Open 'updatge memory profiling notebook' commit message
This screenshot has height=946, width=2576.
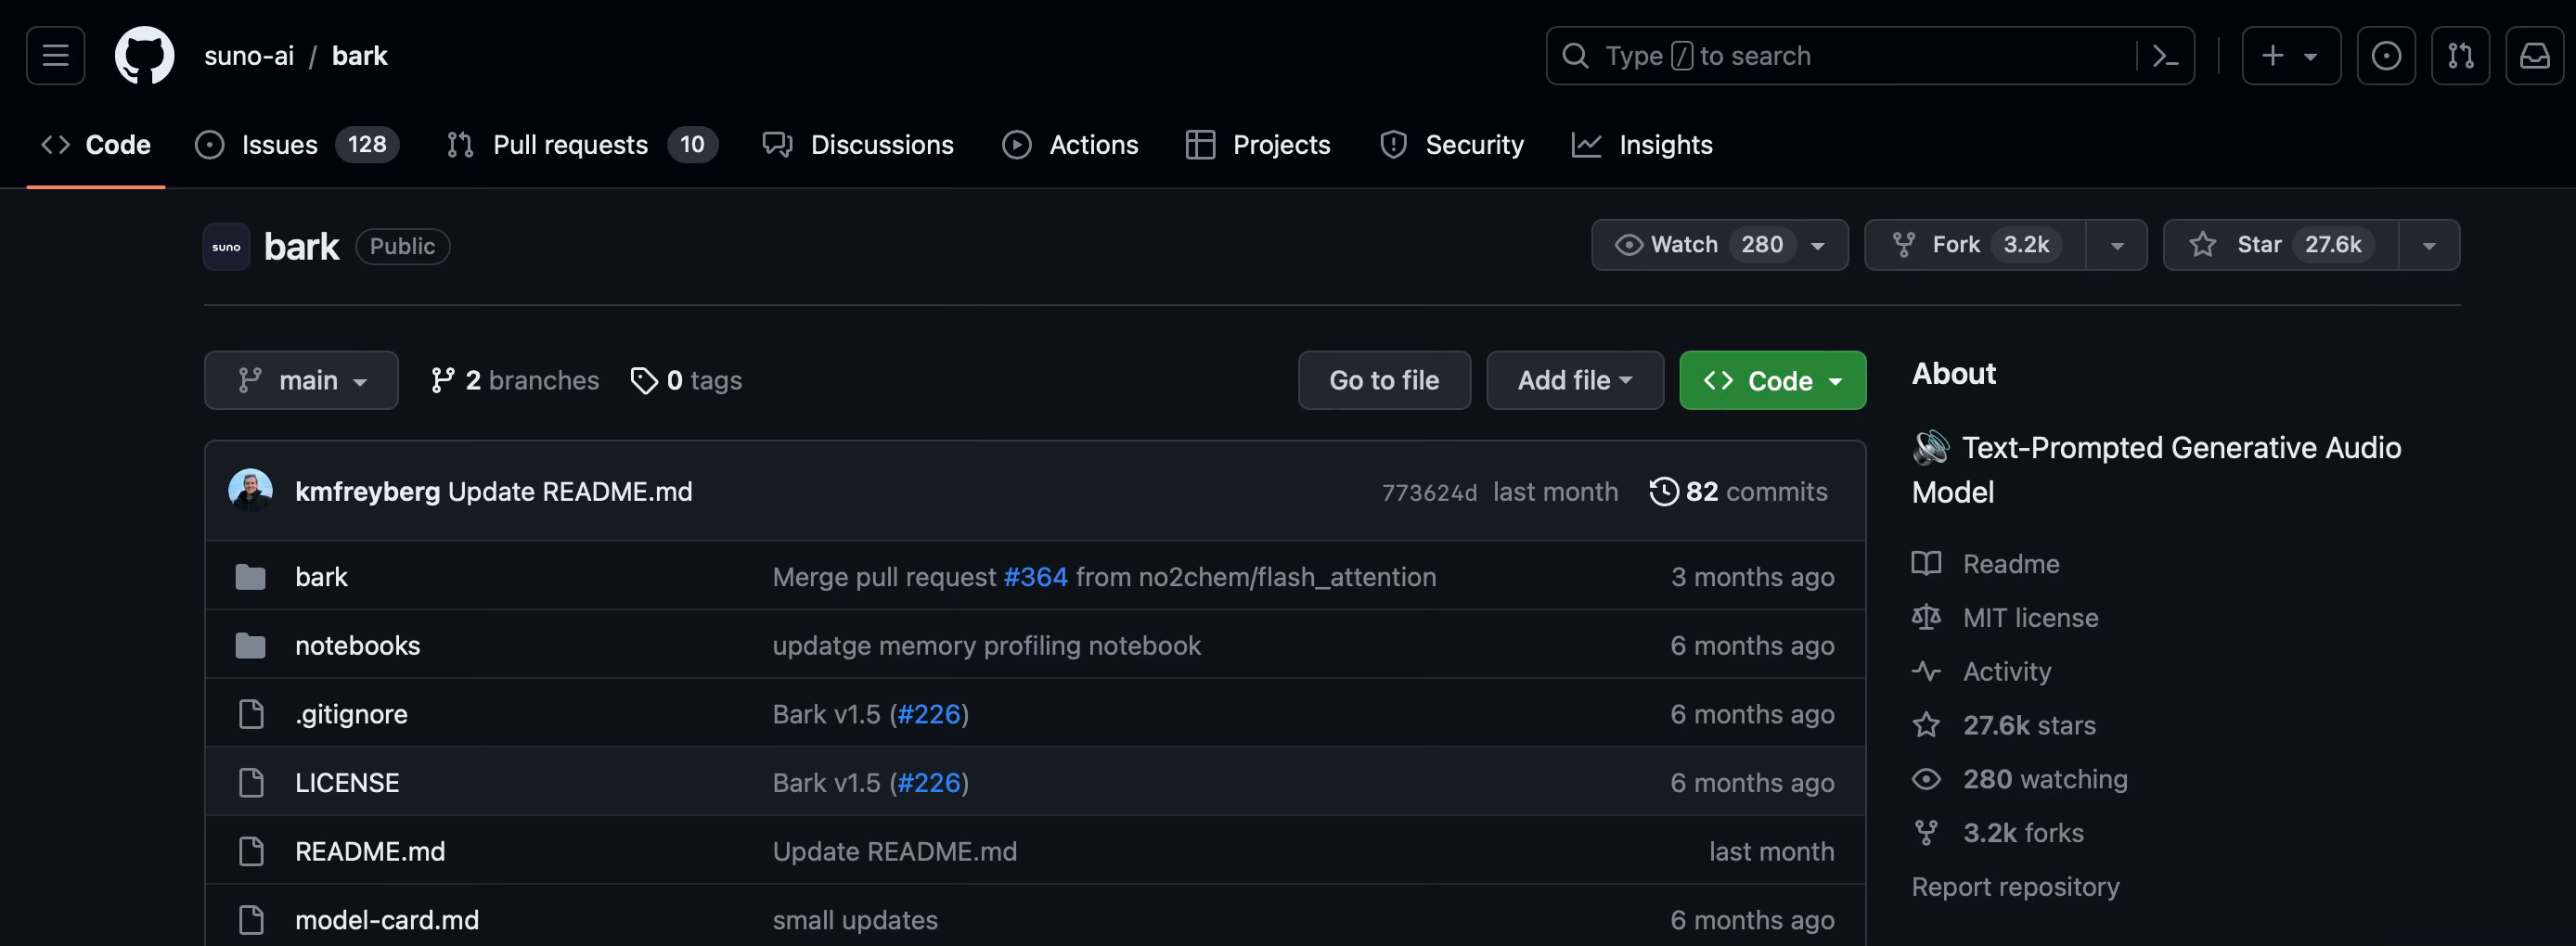pyautogui.click(x=986, y=646)
